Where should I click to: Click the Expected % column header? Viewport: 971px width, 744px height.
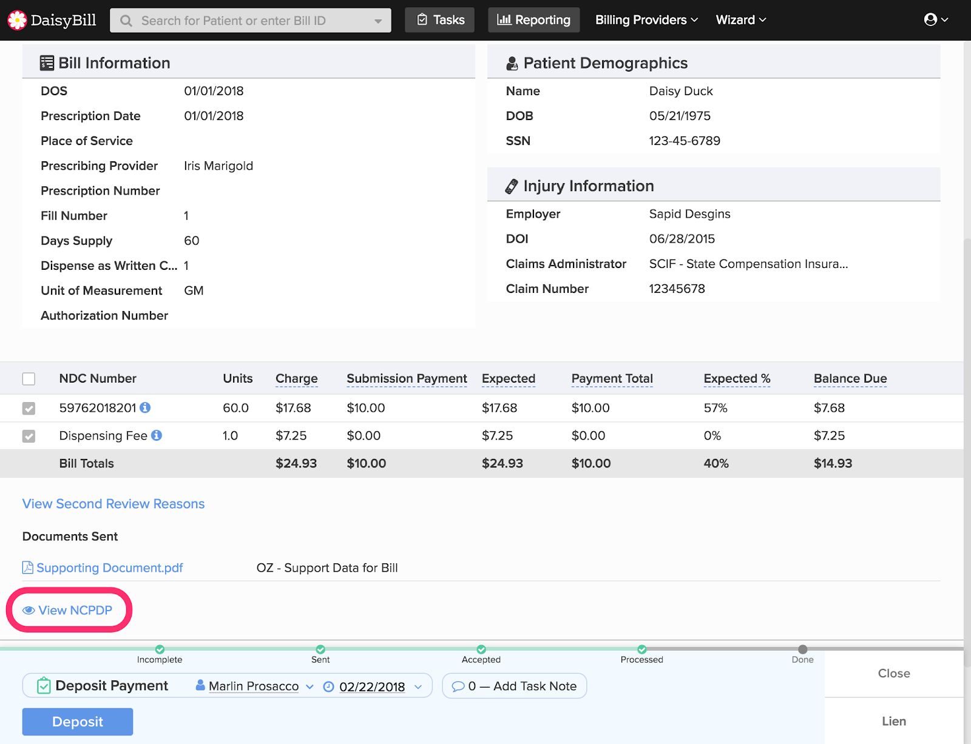(x=737, y=378)
